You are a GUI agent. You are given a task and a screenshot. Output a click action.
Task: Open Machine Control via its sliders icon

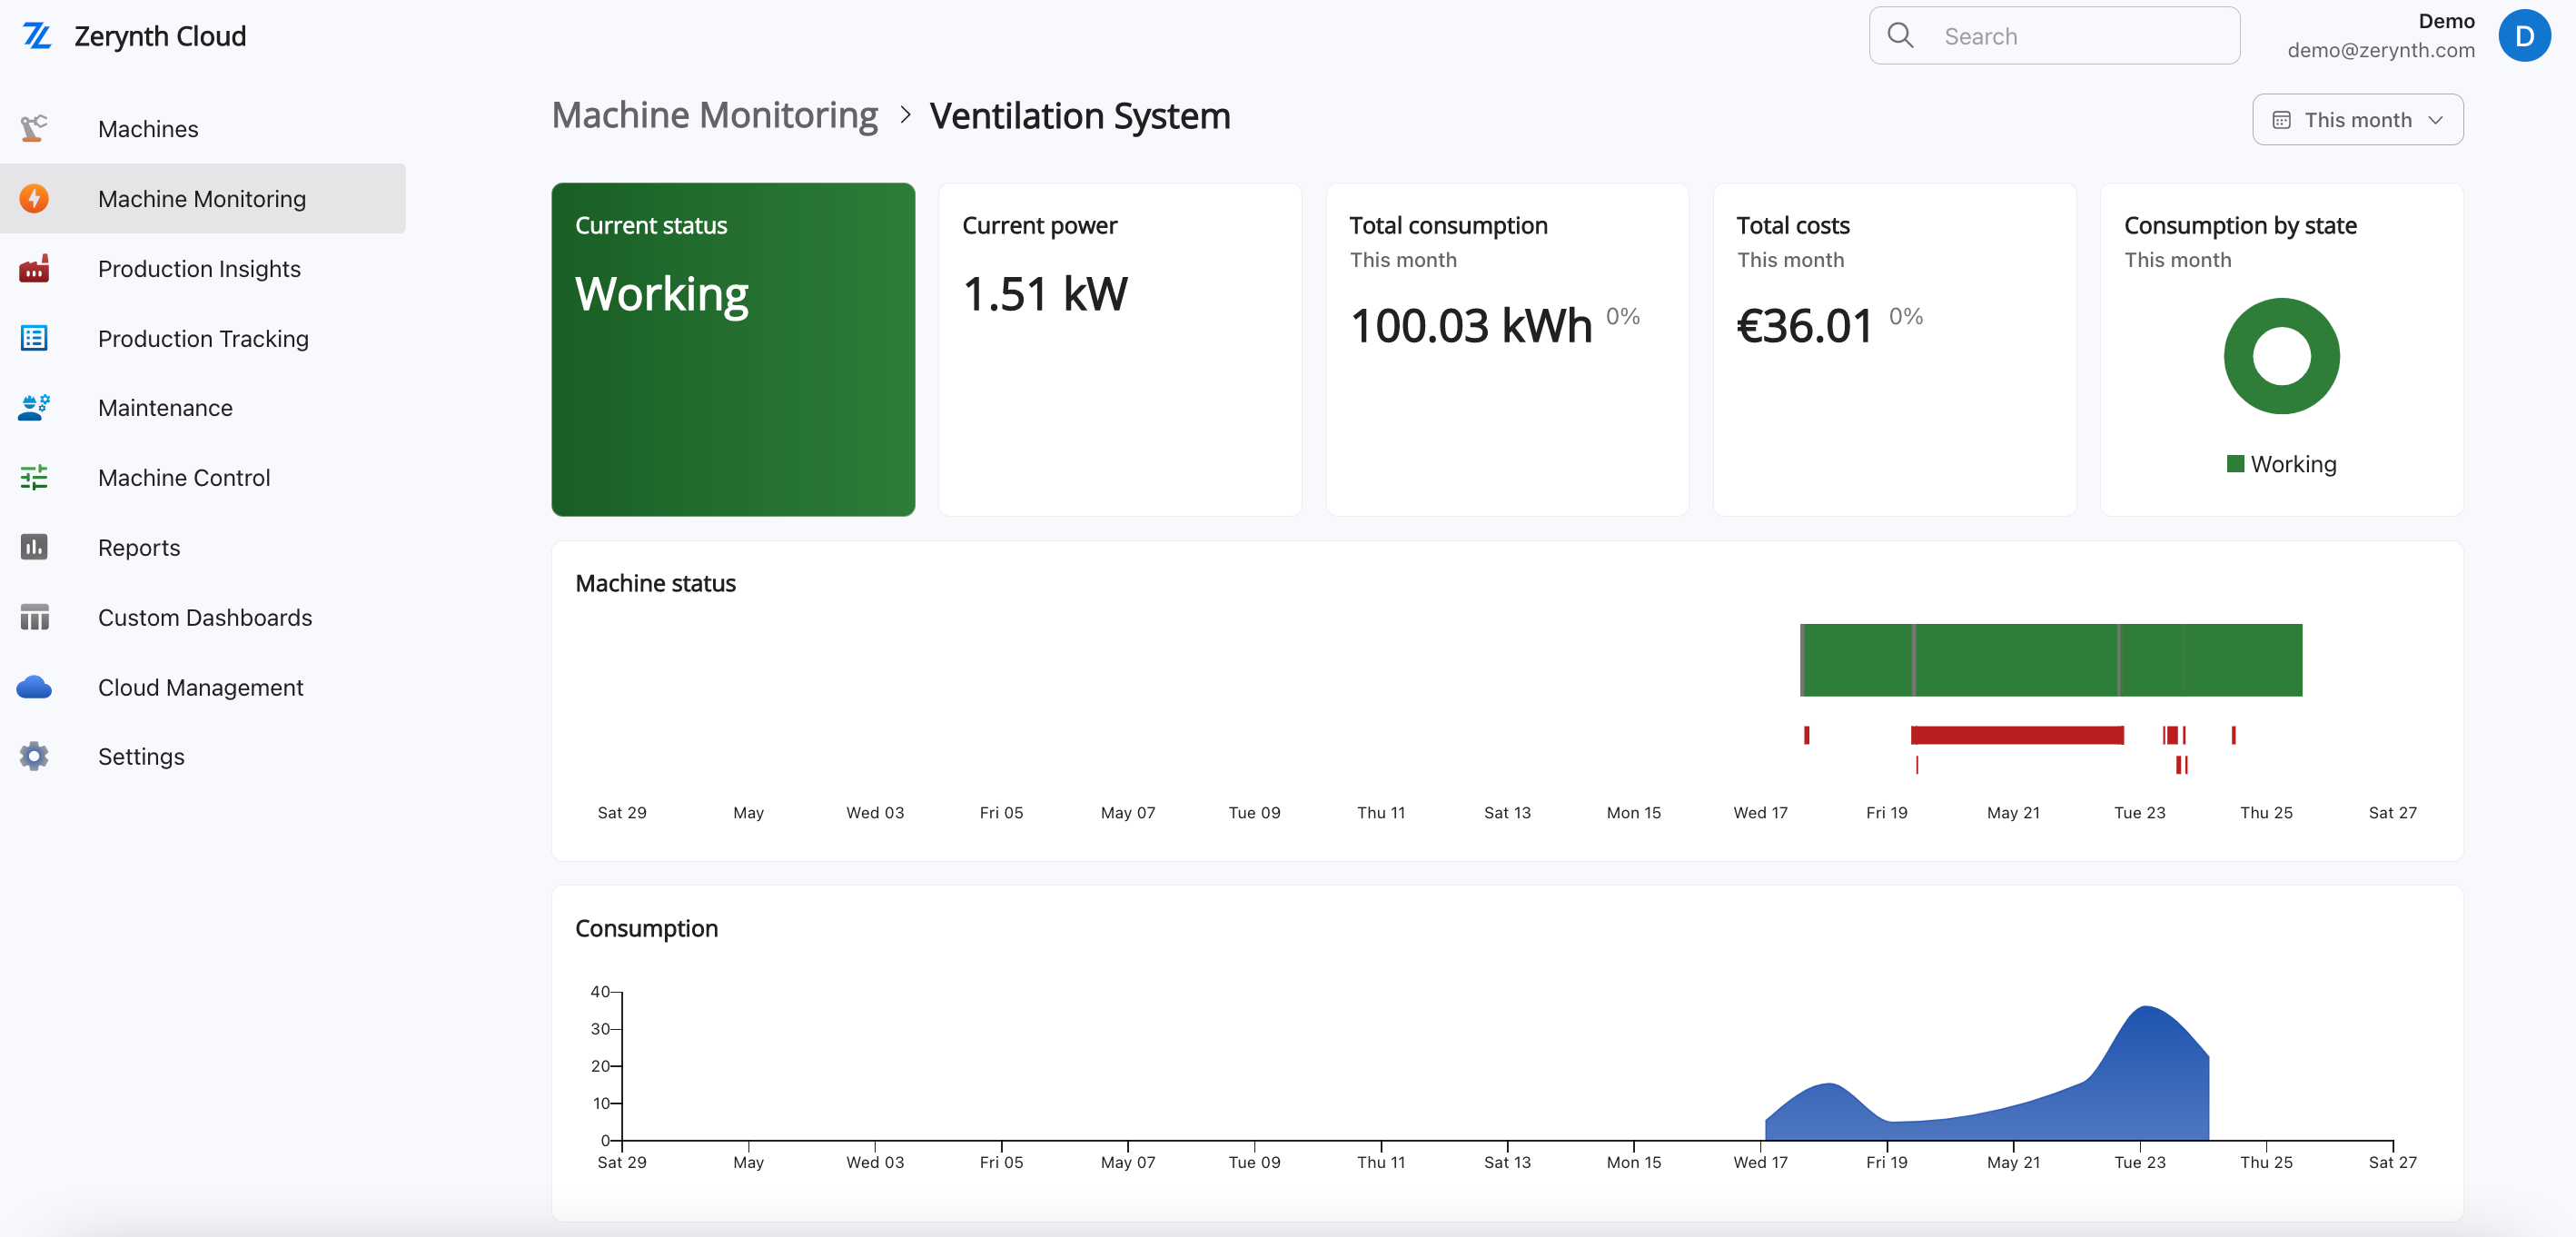click(34, 477)
